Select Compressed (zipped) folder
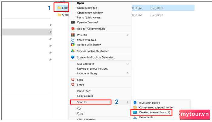Screen dimensions: 212x122 pos(156,108)
